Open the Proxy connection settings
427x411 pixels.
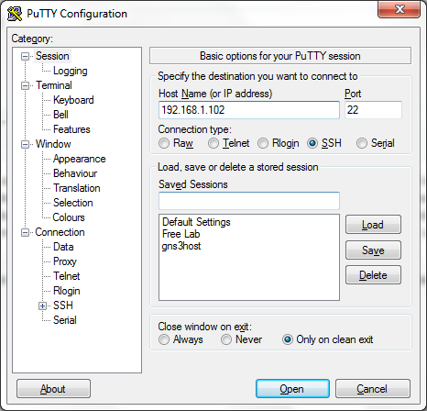(x=65, y=261)
